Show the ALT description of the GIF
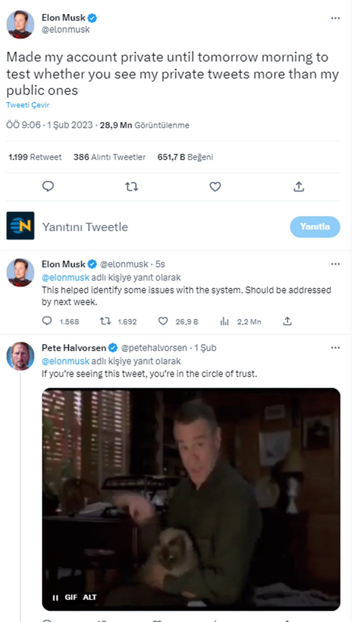 [x=90, y=597]
